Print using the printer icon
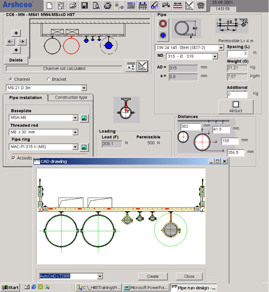Viewport: 269px width, 292px height. [108, 5]
